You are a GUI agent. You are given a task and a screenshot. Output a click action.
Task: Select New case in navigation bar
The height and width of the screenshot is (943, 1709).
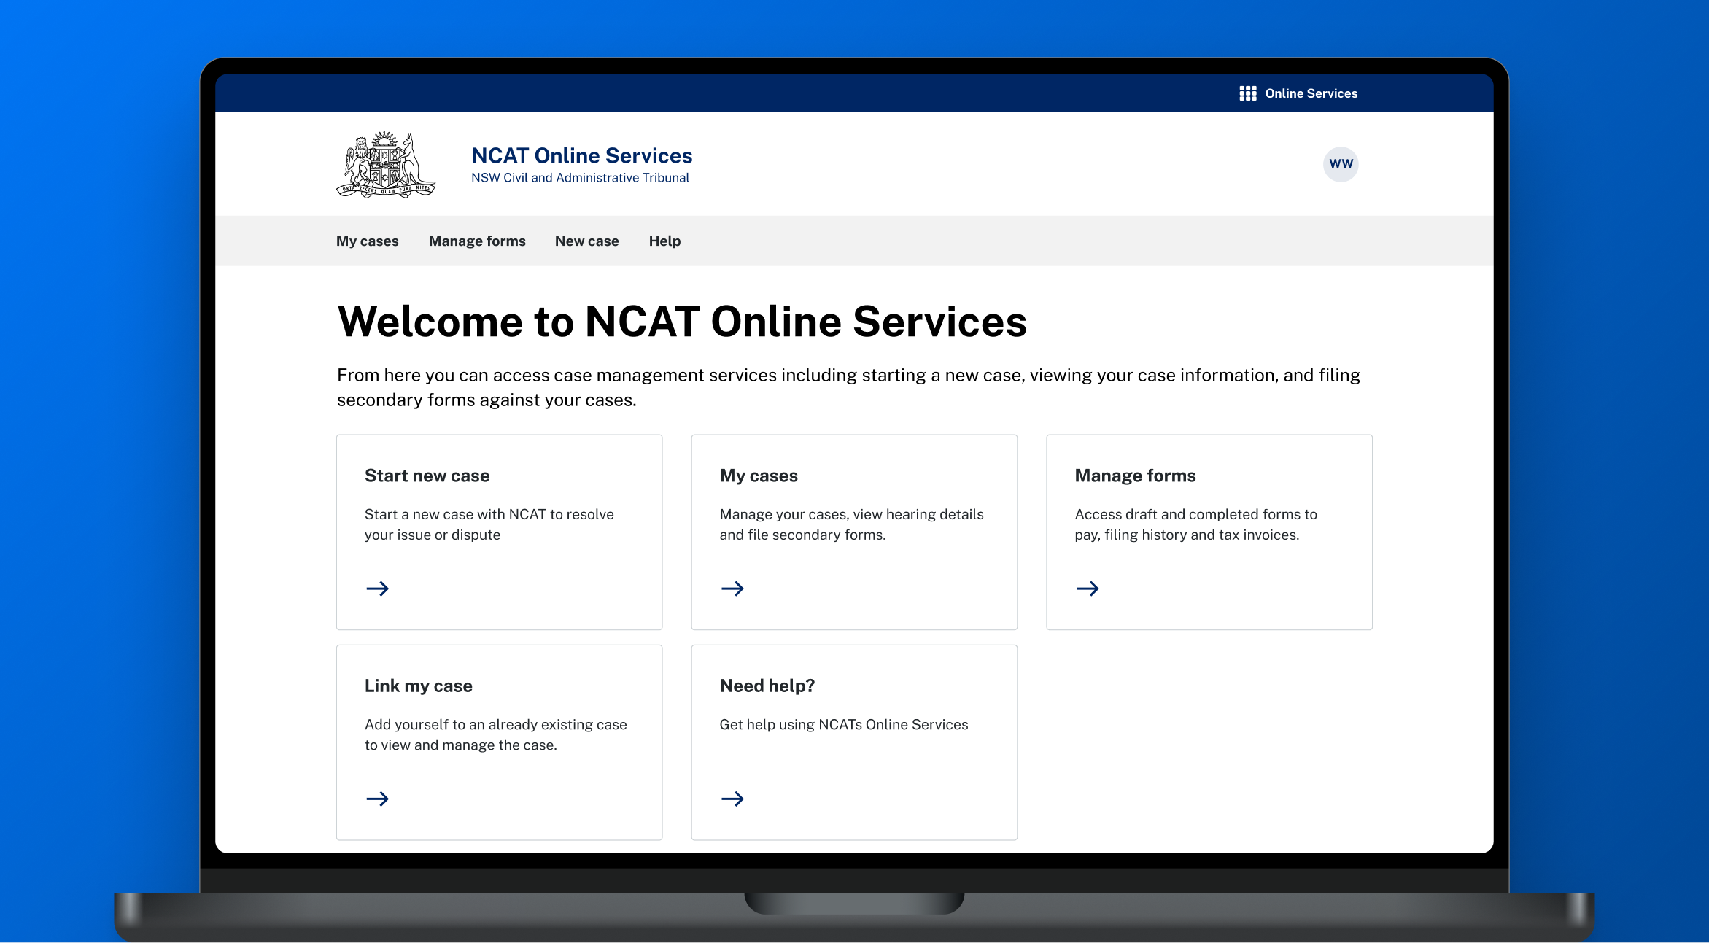tap(586, 241)
